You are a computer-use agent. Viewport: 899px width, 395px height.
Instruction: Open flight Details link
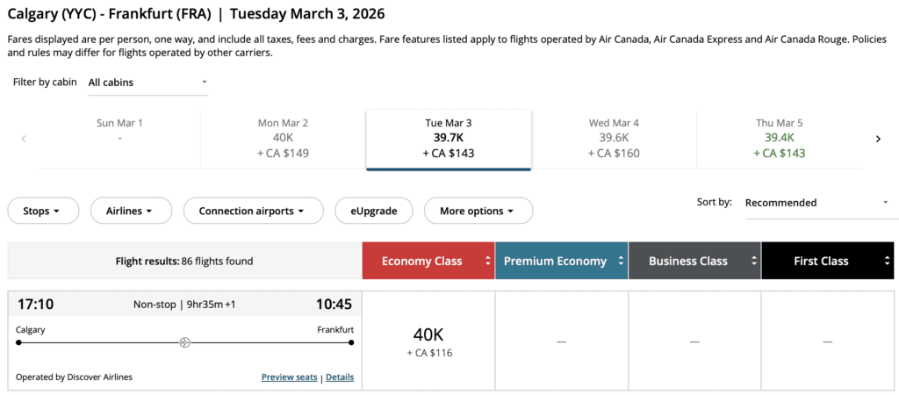point(340,377)
